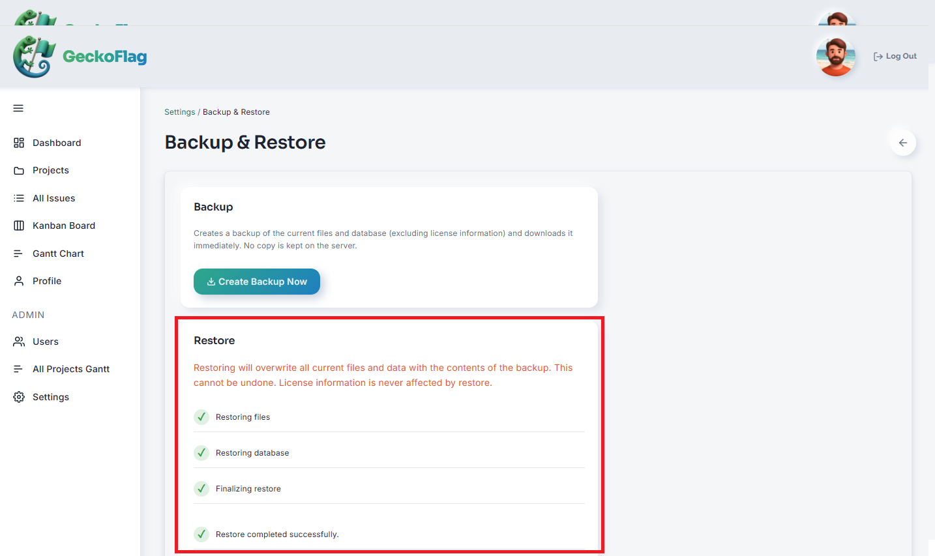This screenshot has width=935, height=556.
Task: Click the 'Backup & Restore' page heading
Action: (245, 142)
